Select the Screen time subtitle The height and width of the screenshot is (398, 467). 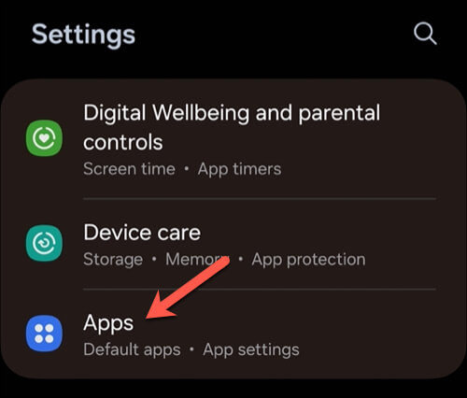pyautogui.click(x=129, y=169)
